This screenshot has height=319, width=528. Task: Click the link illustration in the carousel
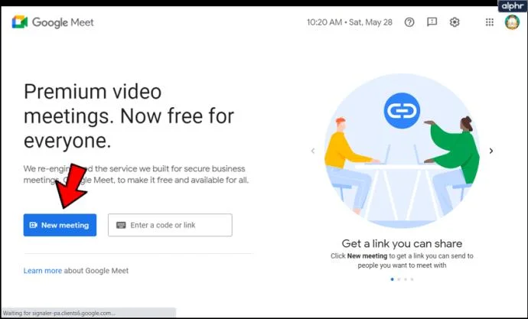tap(402, 151)
